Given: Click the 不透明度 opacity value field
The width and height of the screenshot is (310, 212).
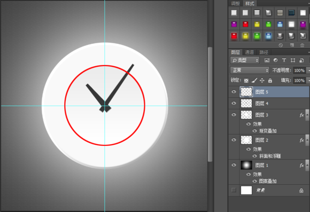Looking at the screenshot, I should [x=299, y=70].
